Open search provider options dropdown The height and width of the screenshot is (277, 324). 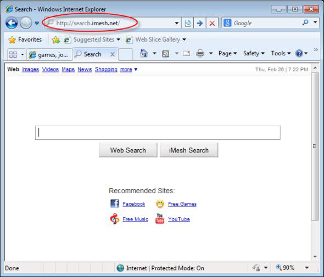(315, 22)
